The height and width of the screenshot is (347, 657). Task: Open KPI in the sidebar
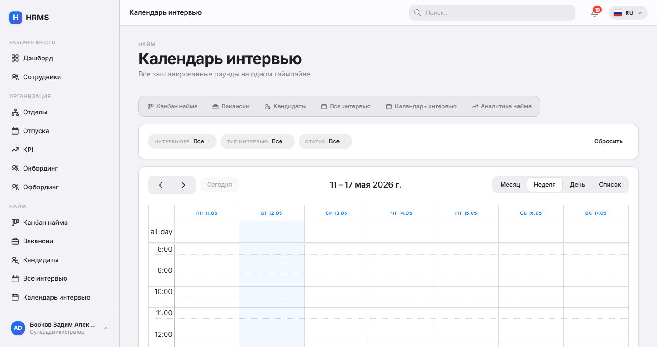(x=60, y=150)
